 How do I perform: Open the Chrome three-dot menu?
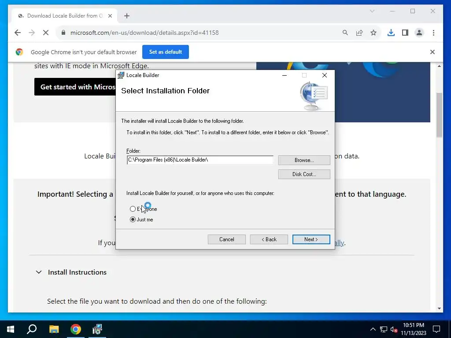click(x=433, y=33)
